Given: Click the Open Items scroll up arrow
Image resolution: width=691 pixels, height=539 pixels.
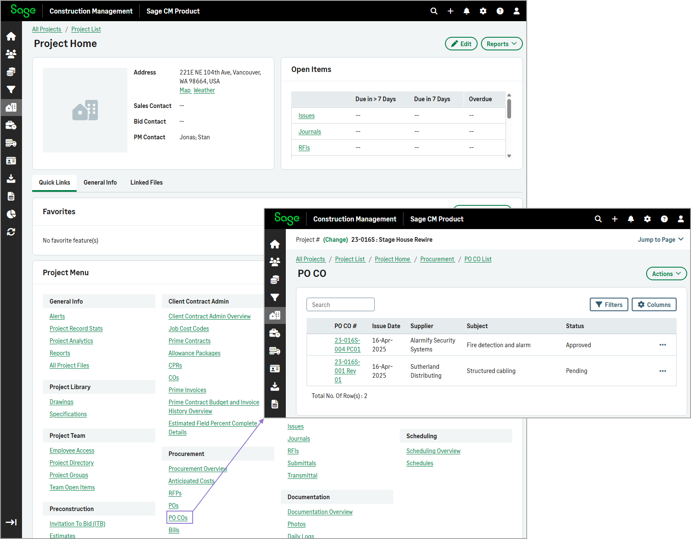Looking at the screenshot, I should [x=509, y=95].
